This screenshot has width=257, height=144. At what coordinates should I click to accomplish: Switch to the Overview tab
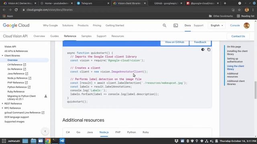[x=39, y=36]
